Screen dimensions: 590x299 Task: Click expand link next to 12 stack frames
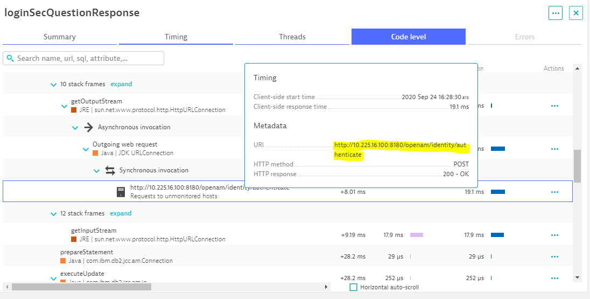(x=121, y=213)
